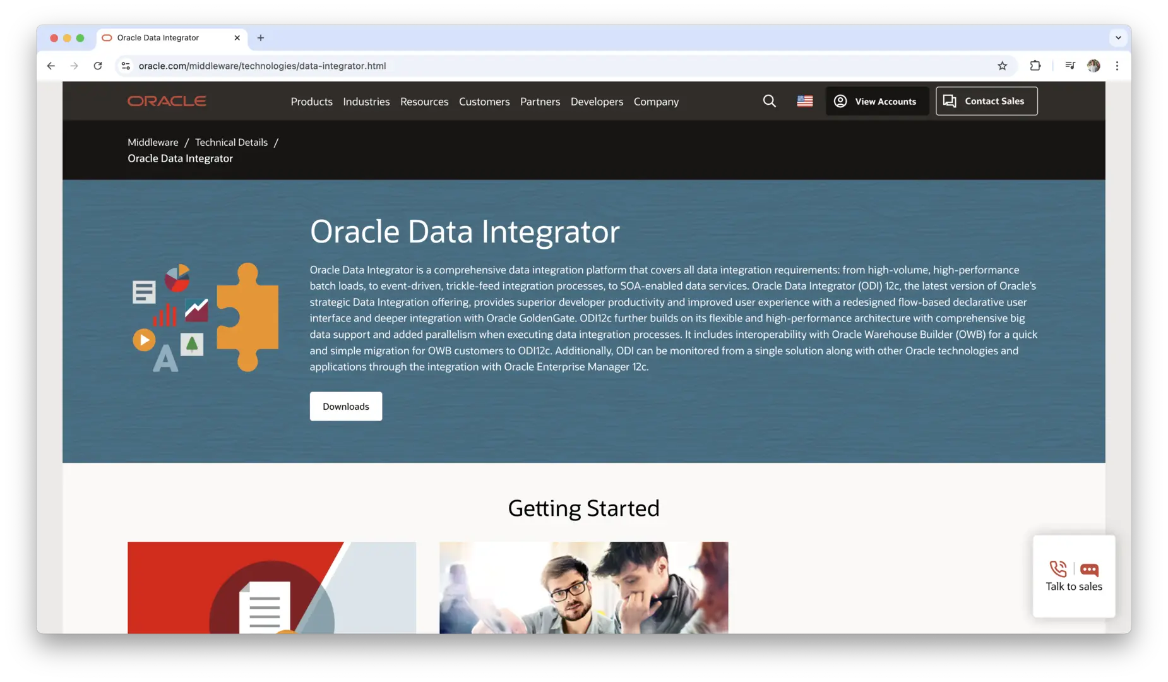Click the Oracle logo in the header

167,101
